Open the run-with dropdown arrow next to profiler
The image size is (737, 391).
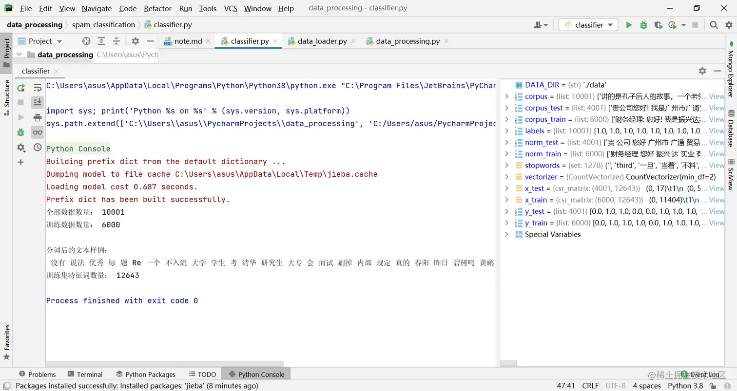click(x=683, y=25)
